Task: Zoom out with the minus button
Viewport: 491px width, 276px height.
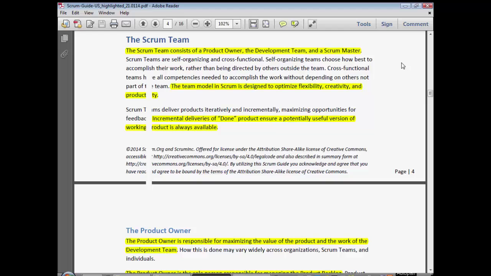Action: click(x=195, y=24)
